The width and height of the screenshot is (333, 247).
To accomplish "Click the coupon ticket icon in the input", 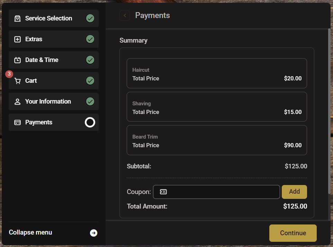I will [163, 192].
